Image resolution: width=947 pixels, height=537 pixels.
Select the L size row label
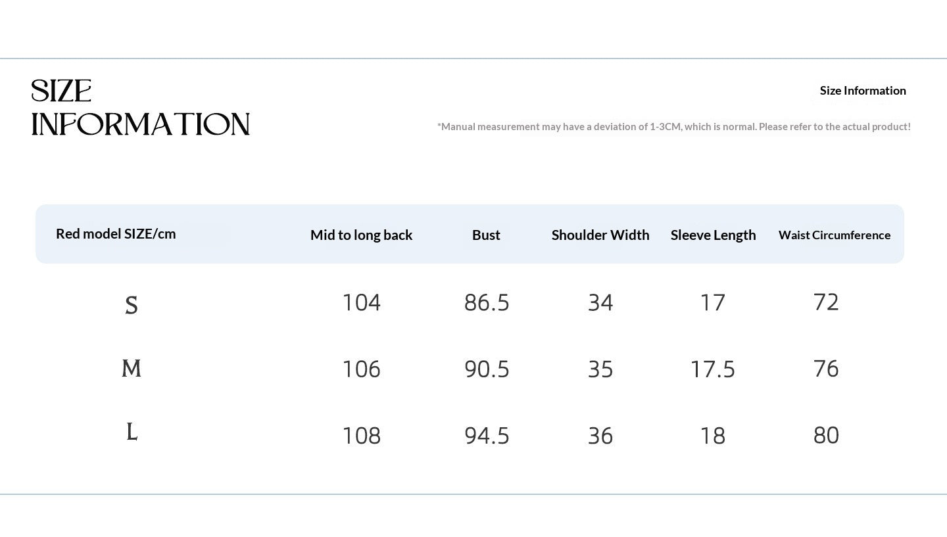132,432
